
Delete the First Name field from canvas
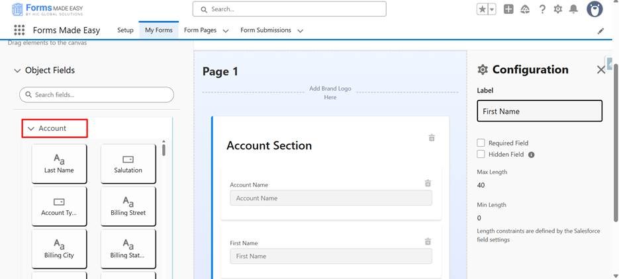click(428, 241)
